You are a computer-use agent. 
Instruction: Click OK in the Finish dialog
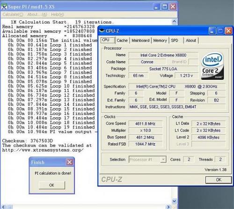click(x=51, y=185)
